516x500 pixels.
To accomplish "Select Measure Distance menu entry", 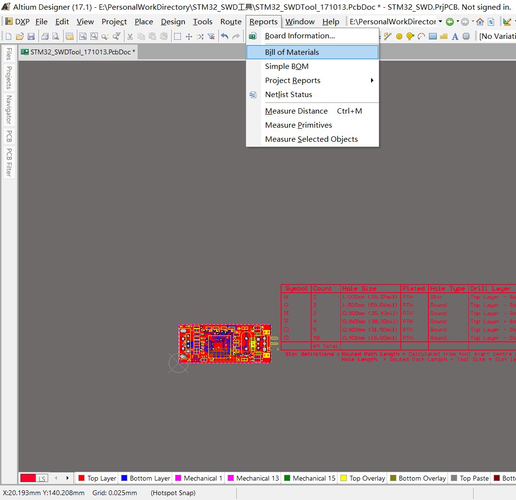I will point(313,111).
